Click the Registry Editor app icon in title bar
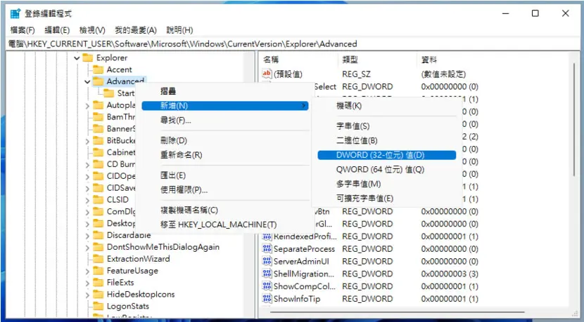 point(15,14)
